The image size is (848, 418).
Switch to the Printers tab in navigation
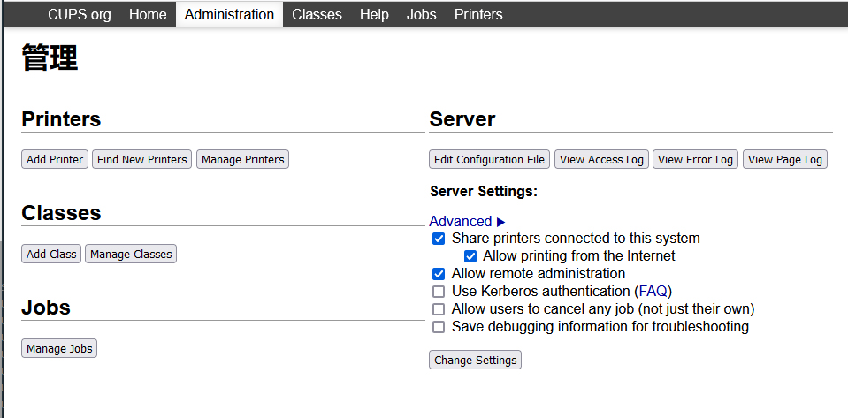478,14
